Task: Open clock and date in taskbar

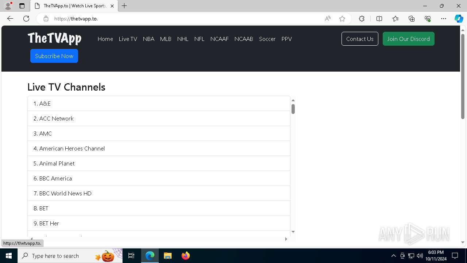Action: point(436,256)
